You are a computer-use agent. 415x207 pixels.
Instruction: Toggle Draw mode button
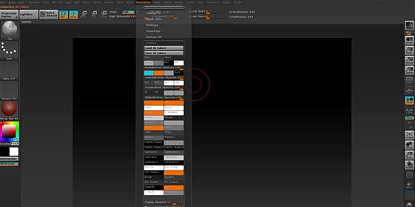[74, 14]
